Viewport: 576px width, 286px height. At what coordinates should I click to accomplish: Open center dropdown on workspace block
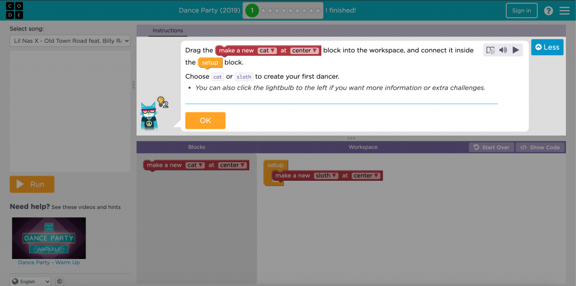pos(366,176)
